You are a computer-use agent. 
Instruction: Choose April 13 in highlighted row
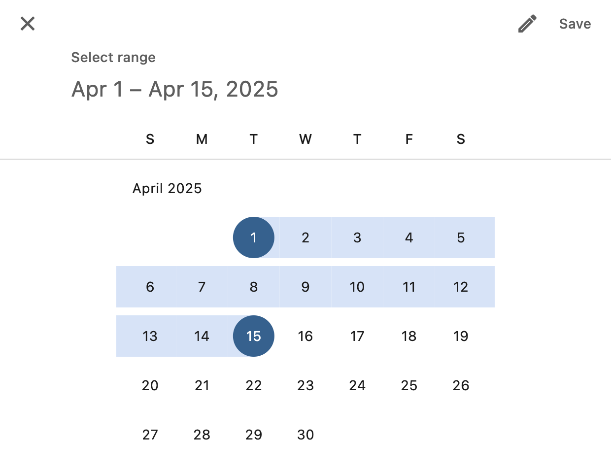pos(150,336)
